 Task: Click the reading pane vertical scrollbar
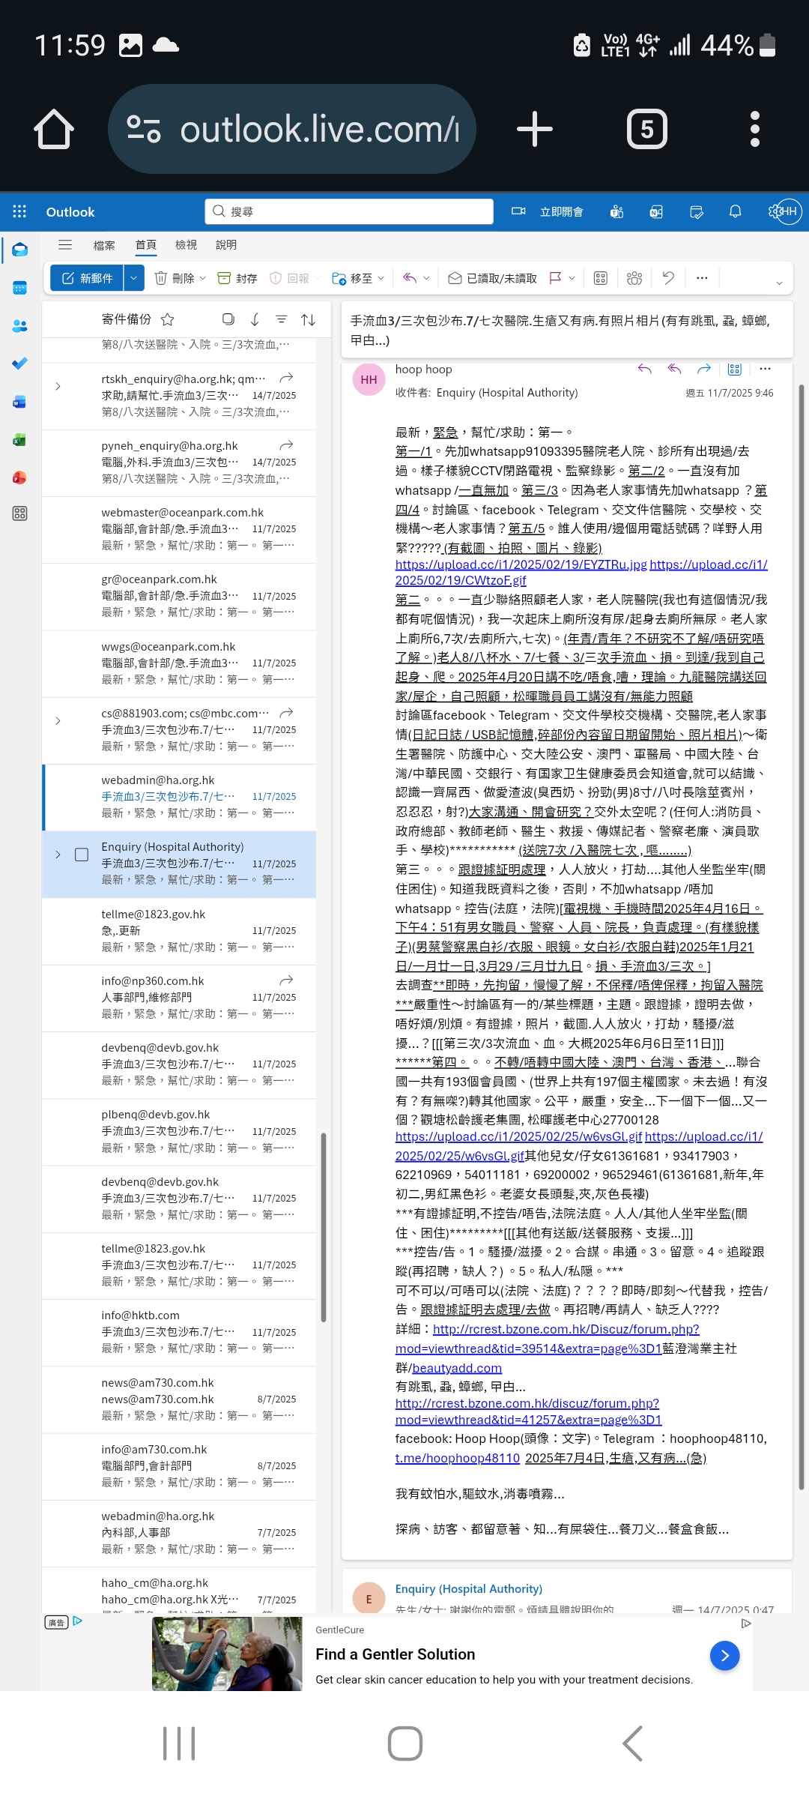point(801,899)
